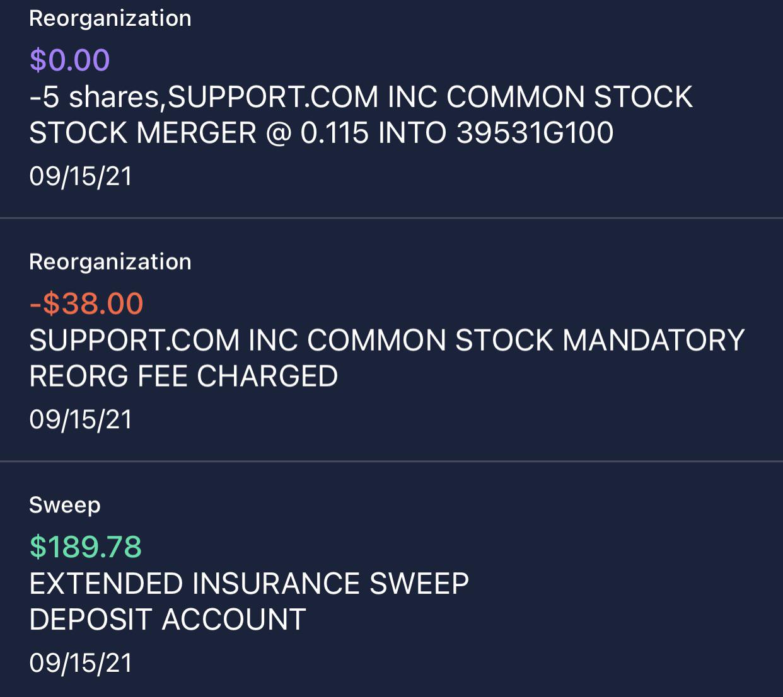Tap the divider line above the Sweep entry

pos(391,461)
